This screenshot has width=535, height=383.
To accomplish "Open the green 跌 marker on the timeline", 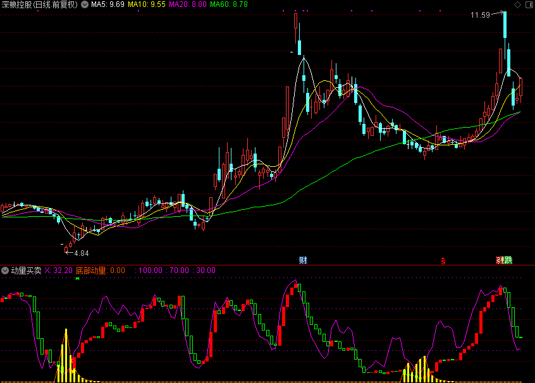I will click(x=507, y=260).
